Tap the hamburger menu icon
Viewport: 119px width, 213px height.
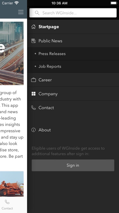21,12
